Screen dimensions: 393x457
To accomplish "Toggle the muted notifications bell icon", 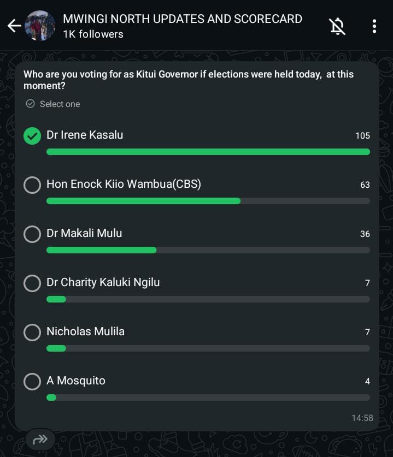I will click(337, 26).
